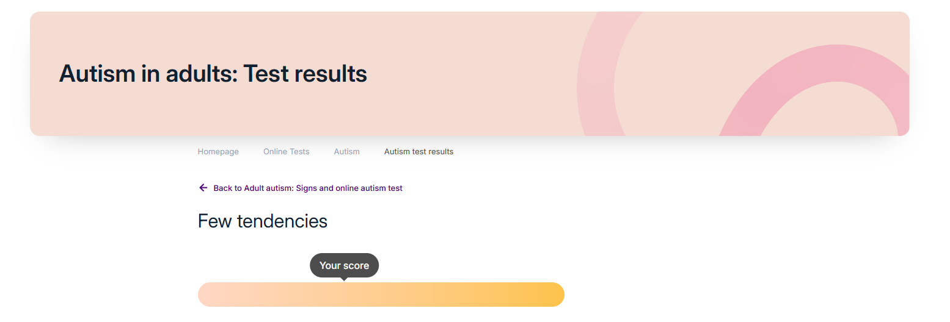The height and width of the screenshot is (322, 950).
Task: Click "Test results" in the page title
Action: tap(305, 74)
